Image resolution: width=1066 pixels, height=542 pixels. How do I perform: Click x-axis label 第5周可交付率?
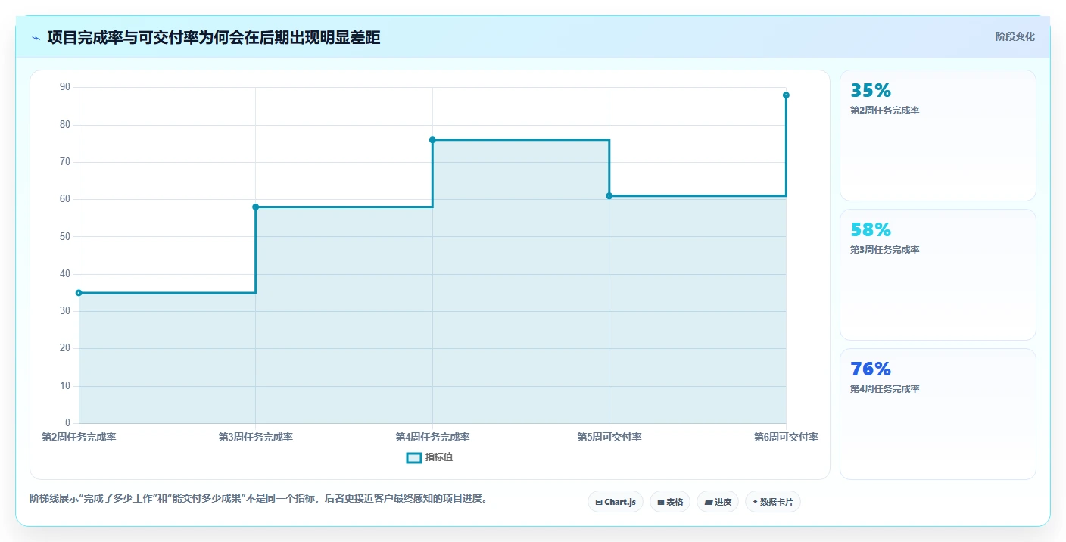[609, 438]
